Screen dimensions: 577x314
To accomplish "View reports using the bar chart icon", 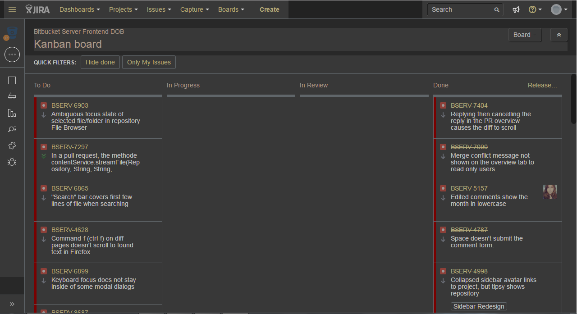I will [12, 113].
